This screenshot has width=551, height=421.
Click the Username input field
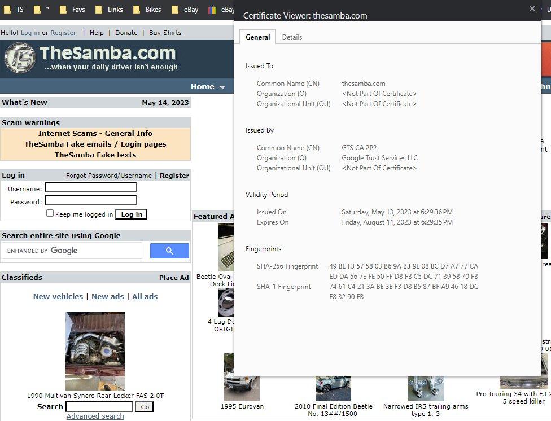[90, 187]
